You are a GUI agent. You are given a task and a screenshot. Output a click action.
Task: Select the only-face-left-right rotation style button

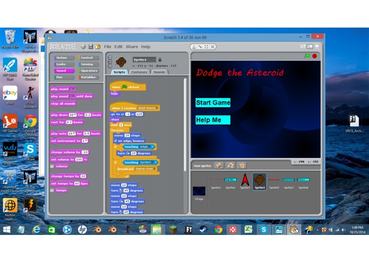110,62
